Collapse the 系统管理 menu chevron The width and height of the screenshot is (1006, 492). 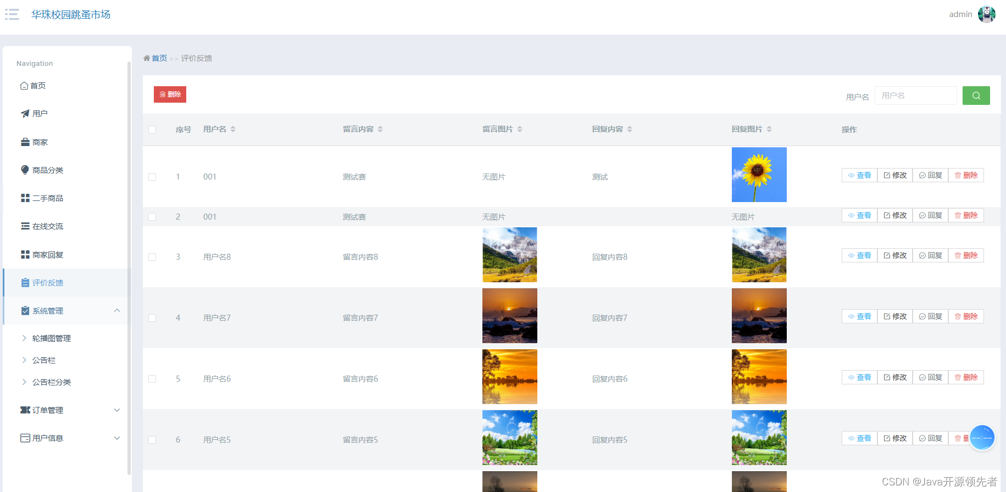point(117,311)
